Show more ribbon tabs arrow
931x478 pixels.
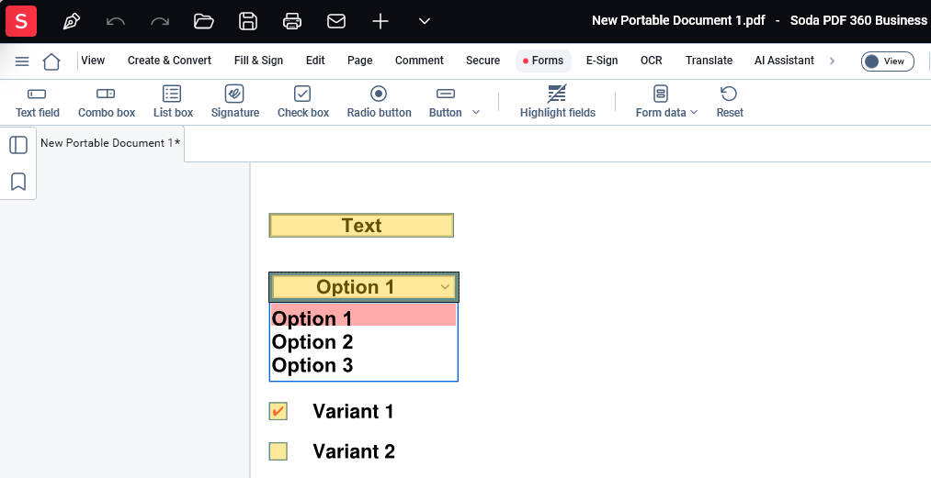pos(832,61)
